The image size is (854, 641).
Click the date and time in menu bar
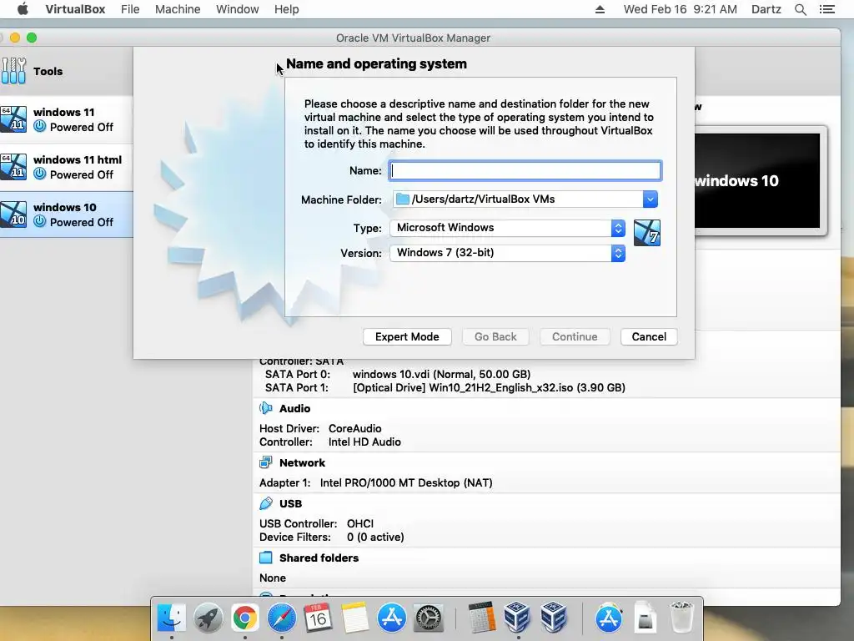coord(680,9)
